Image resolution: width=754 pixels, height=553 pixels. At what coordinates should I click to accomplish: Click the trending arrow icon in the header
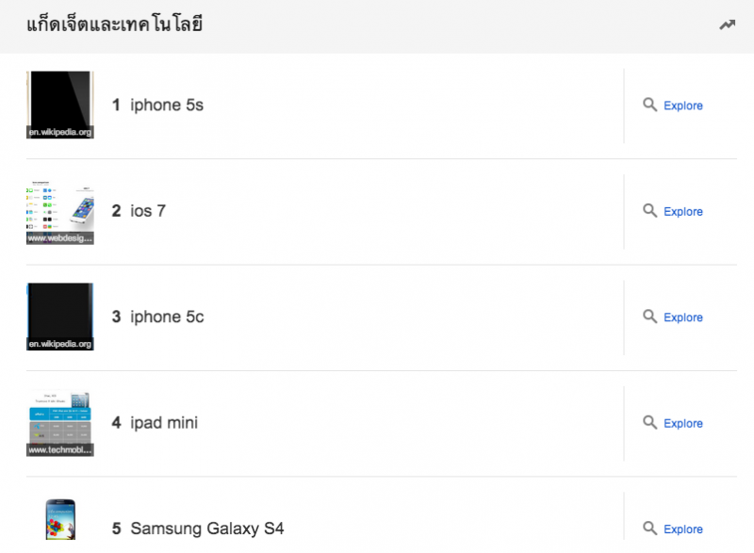click(728, 24)
